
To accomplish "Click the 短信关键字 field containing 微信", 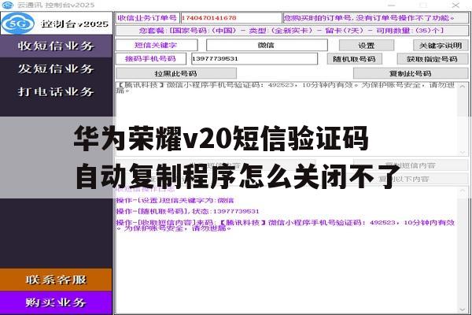I will [267, 45].
